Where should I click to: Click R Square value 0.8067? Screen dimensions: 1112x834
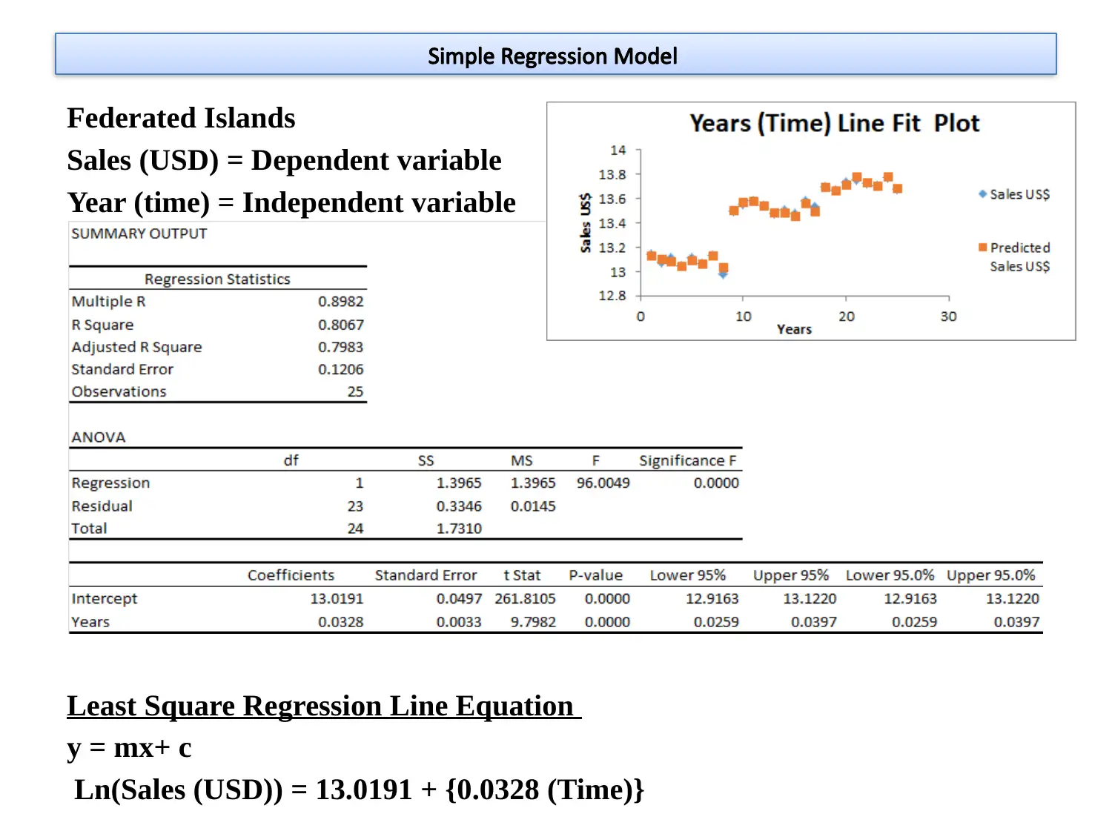coord(341,325)
